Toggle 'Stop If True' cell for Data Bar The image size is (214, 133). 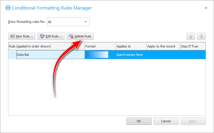(193, 55)
